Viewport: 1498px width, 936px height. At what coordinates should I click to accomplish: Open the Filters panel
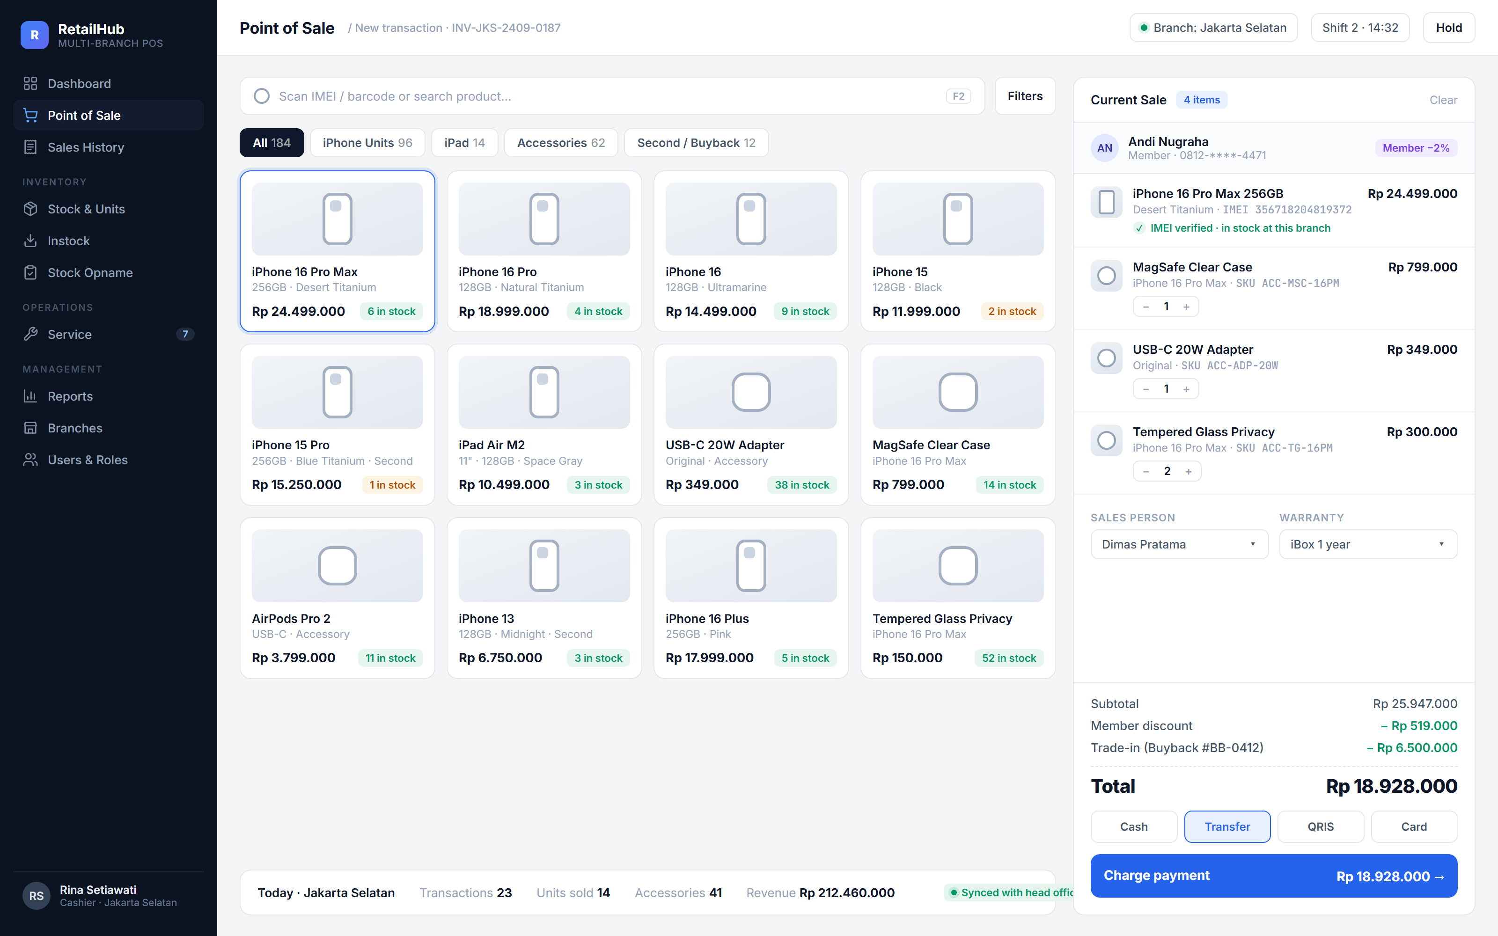tap(1024, 96)
